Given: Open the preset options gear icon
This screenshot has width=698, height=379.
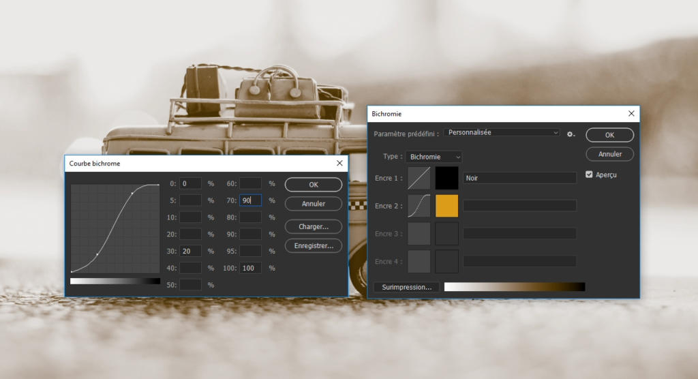Looking at the screenshot, I should [571, 134].
